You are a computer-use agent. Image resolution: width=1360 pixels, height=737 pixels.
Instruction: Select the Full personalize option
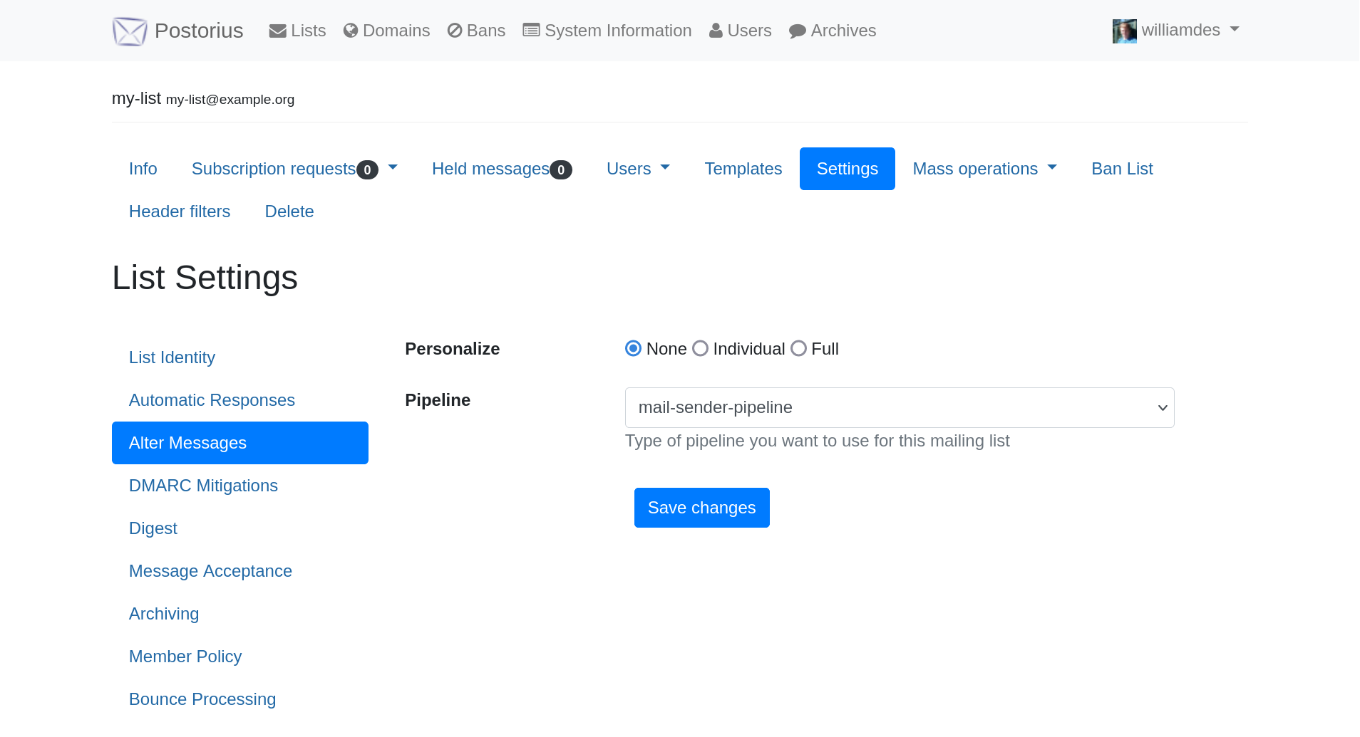(x=798, y=348)
